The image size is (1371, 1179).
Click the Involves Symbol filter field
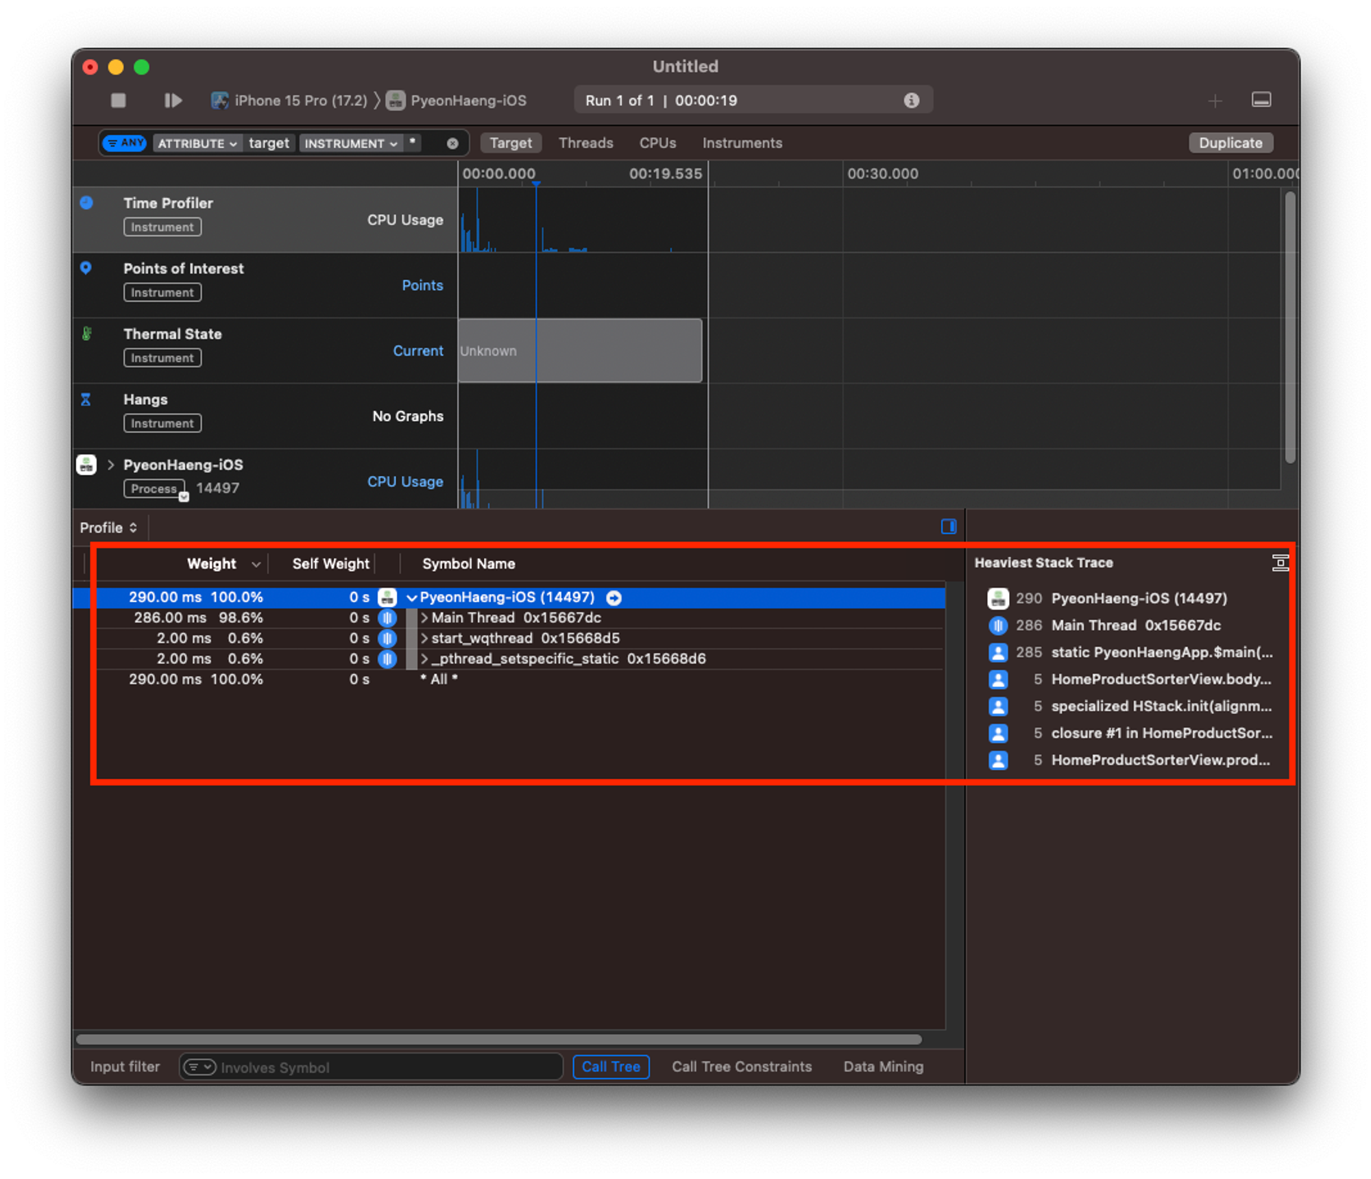(384, 1067)
